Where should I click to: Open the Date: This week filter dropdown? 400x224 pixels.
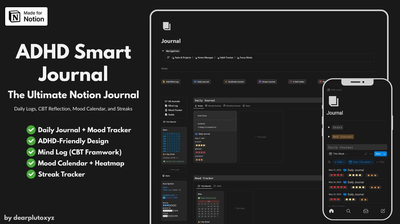[361, 162]
